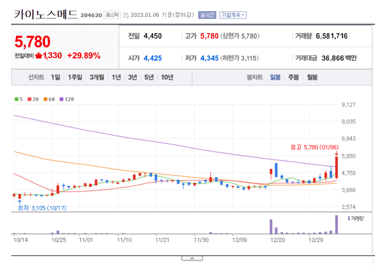Click the 12/20 date axis label
The image size is (375, 266).
pyautogui.click(x=278, y=240)
